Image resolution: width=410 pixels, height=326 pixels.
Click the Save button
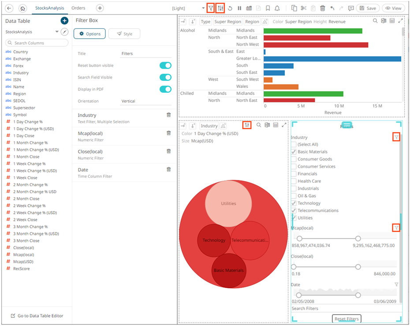tap(368, 8)
